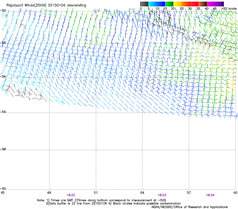Select the green 15-20 knots swatch

click(x=169, y=4)
